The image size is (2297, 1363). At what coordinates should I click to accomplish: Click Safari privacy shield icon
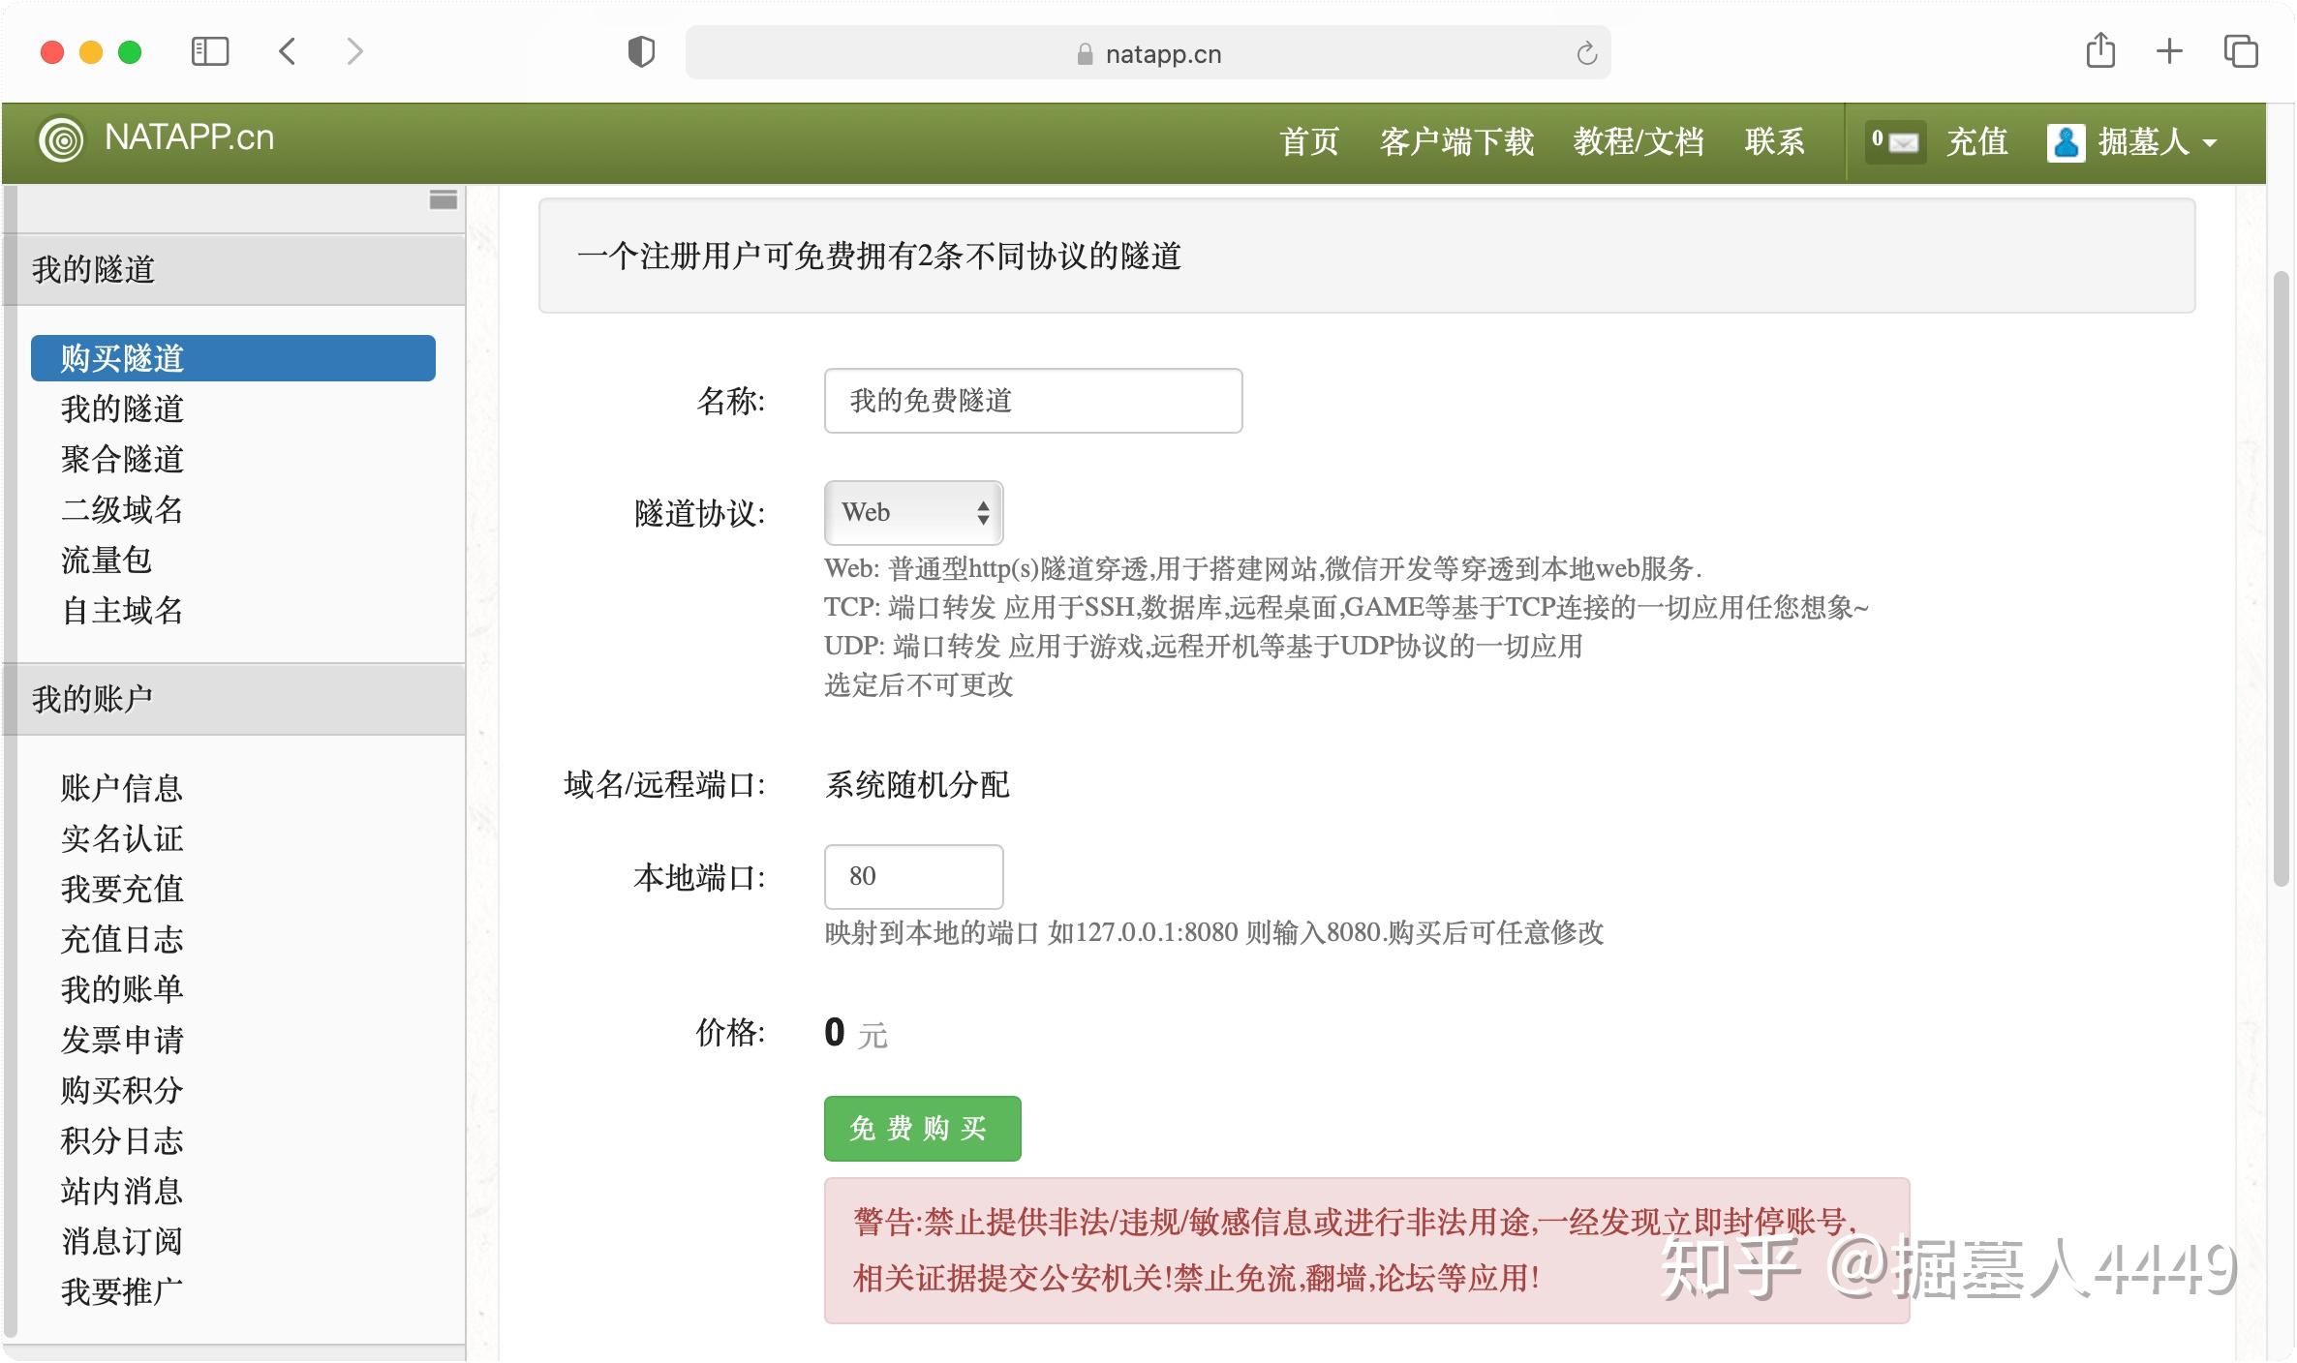[641, 52]
